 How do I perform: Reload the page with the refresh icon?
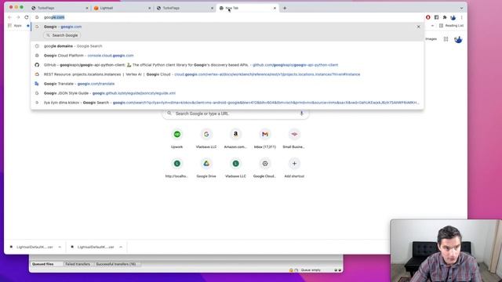[x=27, y=17]
